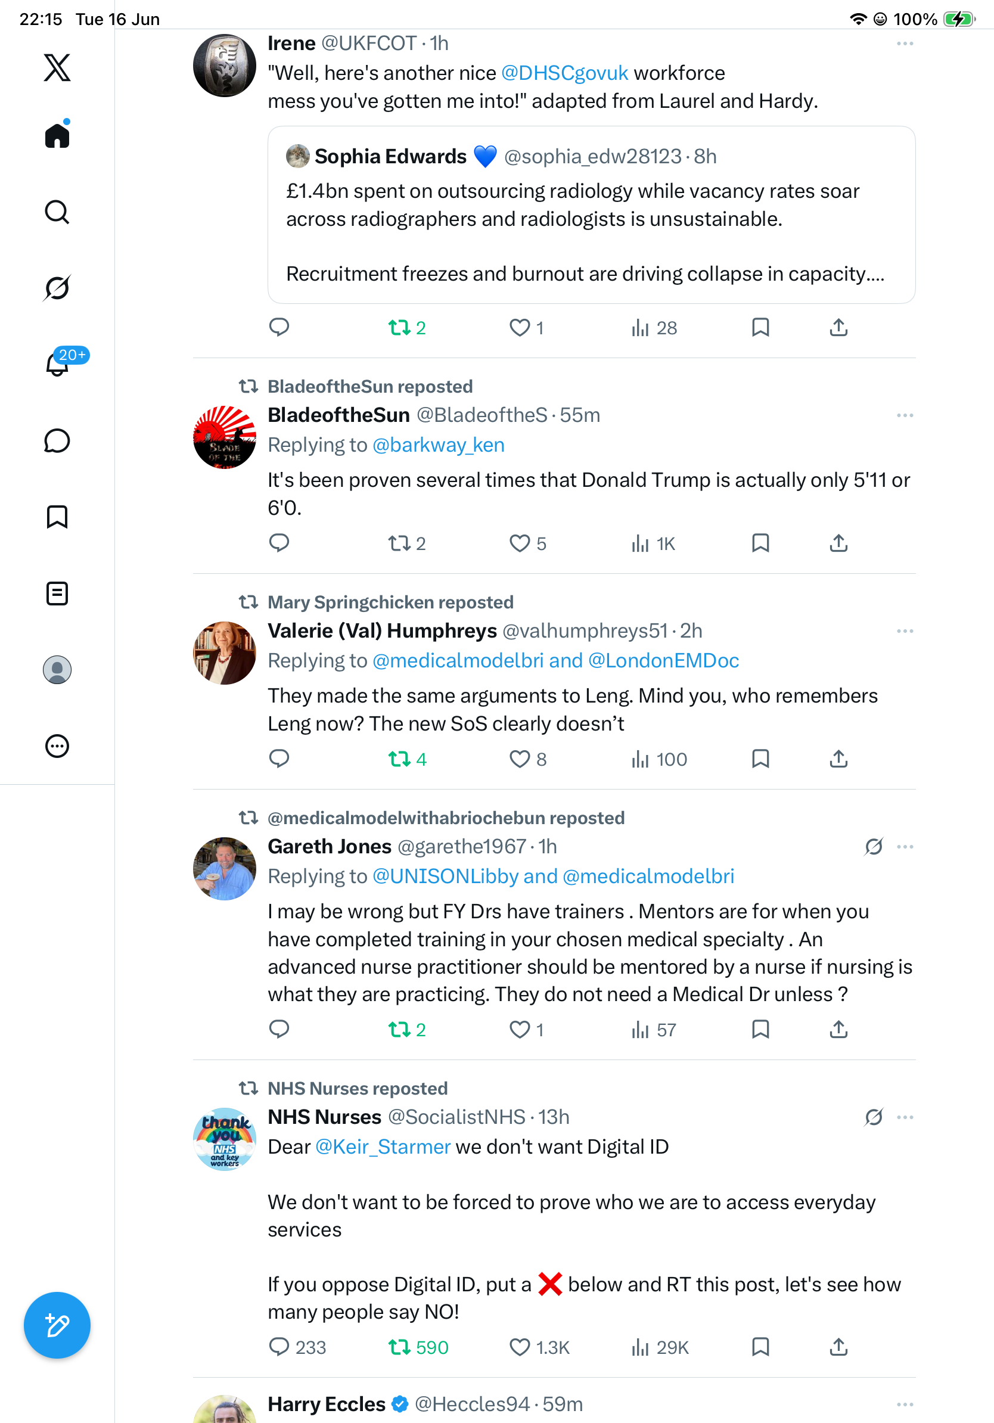Open the @Keir_Starmer mention link
The width and height of the screenshot is (994, 1423).
tap(383, 1147)
